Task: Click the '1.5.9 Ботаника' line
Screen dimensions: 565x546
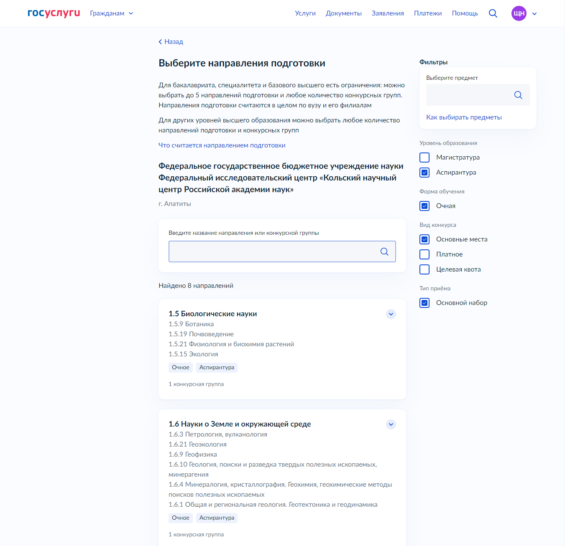Action: (191, 324)
